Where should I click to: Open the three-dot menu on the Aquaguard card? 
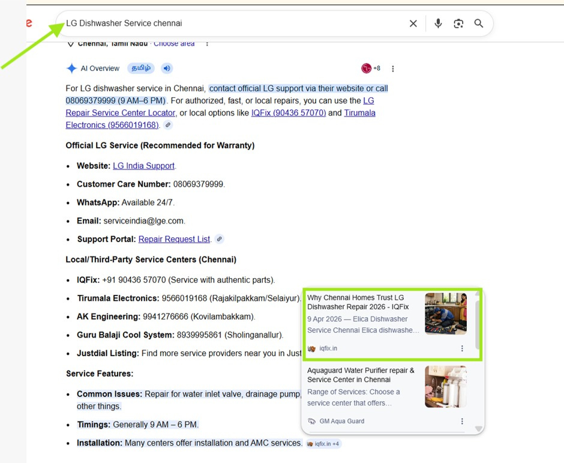(x=462, y=421)
